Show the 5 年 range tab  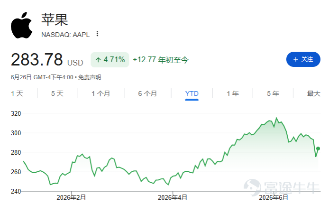(x=273, y=93)
